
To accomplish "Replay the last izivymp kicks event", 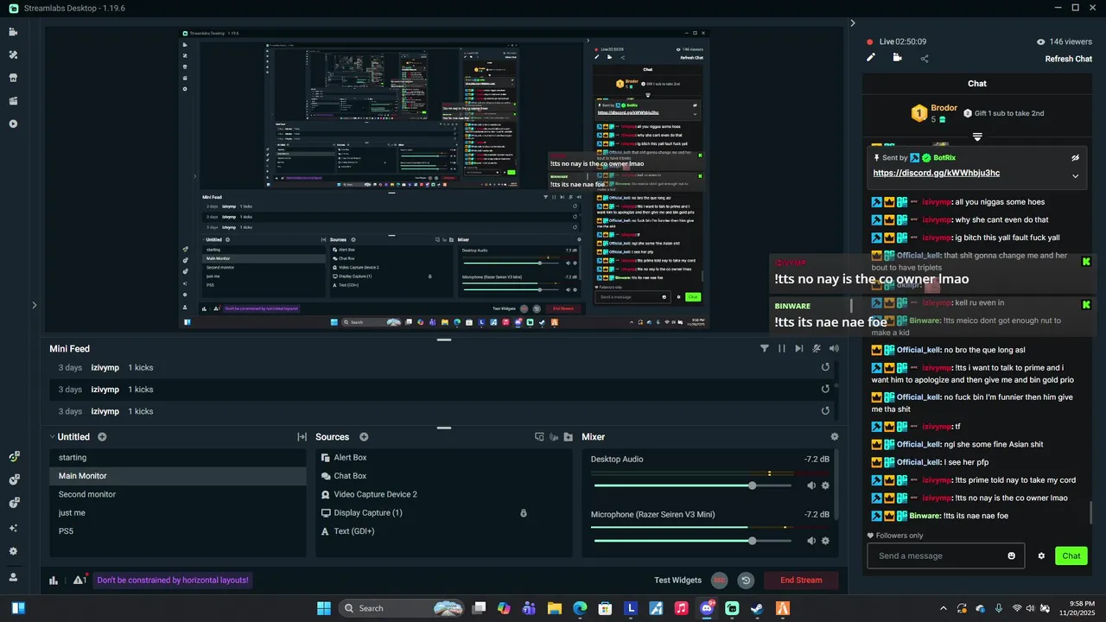I will click(x=825, y=411).
